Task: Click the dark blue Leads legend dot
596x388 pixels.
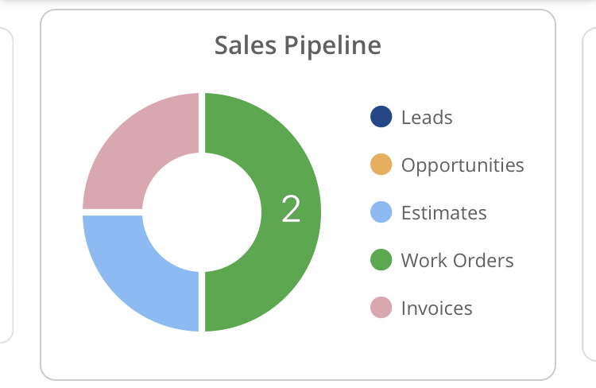Action: pyautogui.click(x=381, y=118)
